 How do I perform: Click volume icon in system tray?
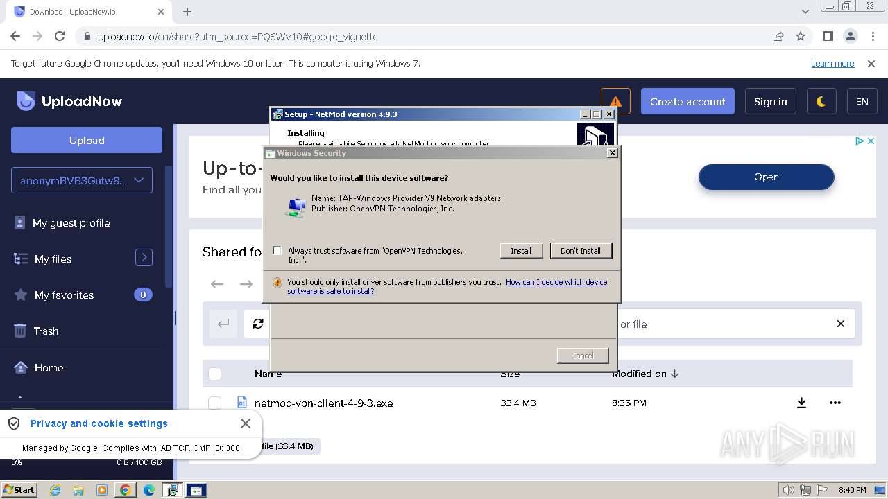coord(788,490)
